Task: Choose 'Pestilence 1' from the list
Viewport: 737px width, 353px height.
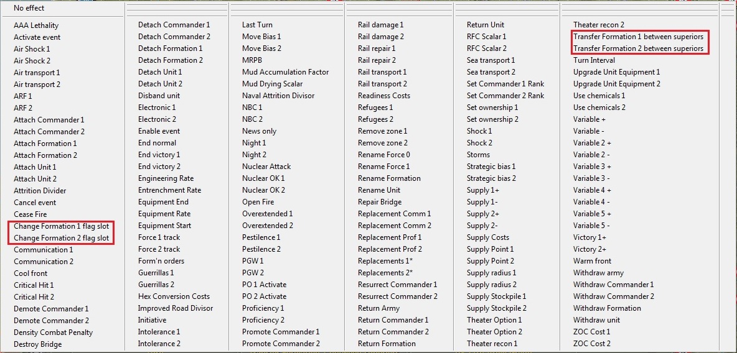Action: pyautogui.click(x=261, y=237)
